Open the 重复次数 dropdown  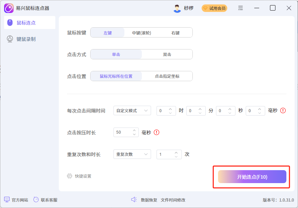click(132, 154)
